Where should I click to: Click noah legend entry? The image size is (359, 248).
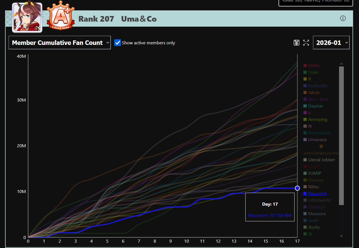(x=311, y=221)
